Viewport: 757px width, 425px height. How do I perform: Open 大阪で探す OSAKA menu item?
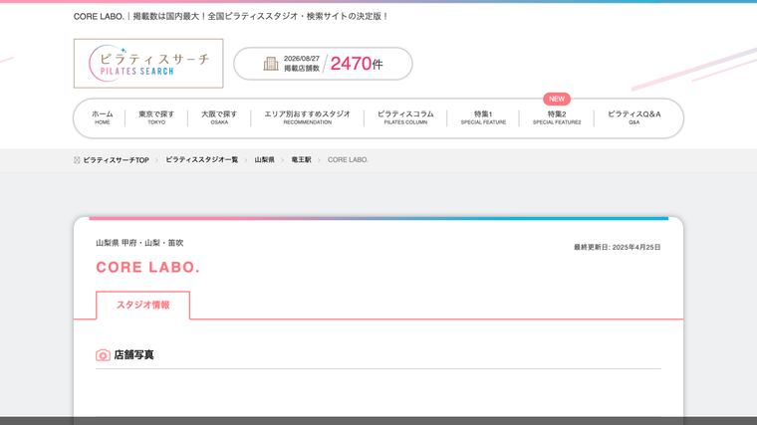(x=219, y=117)
